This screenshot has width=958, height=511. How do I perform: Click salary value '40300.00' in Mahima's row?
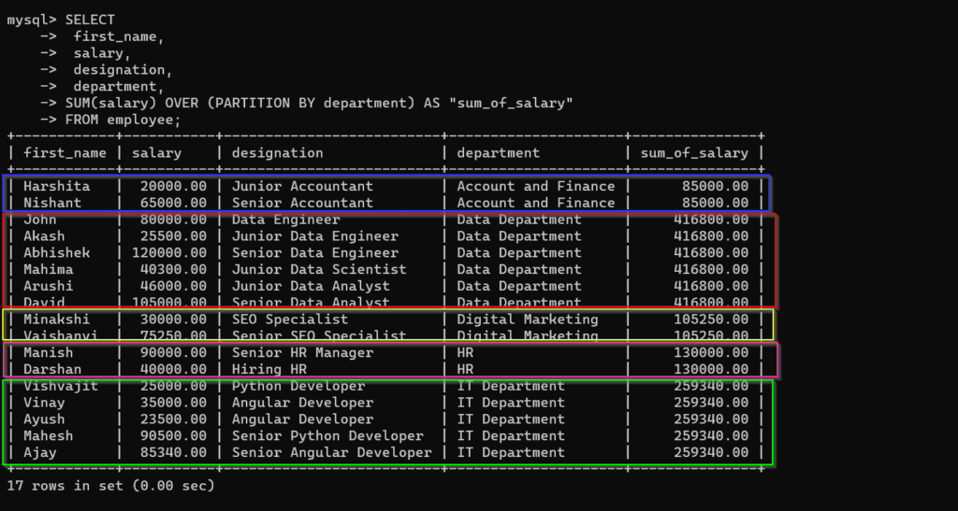click(173, 269)
